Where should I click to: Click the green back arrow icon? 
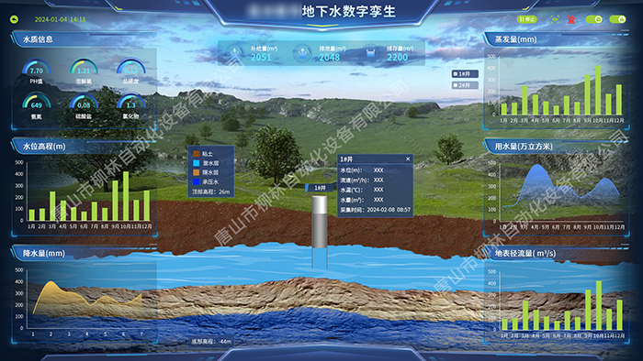coord(15,19)
